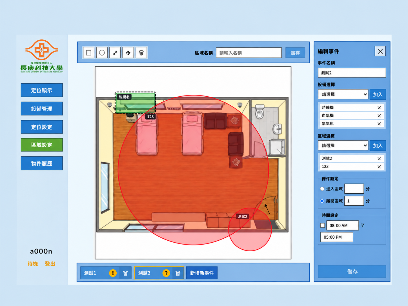
Task: Click the 區域名稱 name input field
Action: pos(249,53)
